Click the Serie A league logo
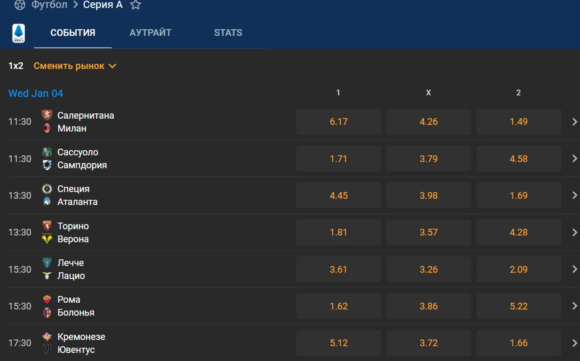Viewport: 580px width, 361px height. click(19, 33)
